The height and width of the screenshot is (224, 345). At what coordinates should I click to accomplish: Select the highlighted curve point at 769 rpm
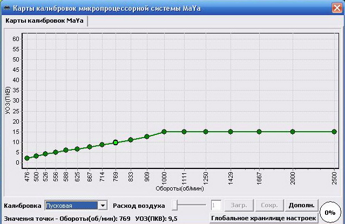coord(116,142)
